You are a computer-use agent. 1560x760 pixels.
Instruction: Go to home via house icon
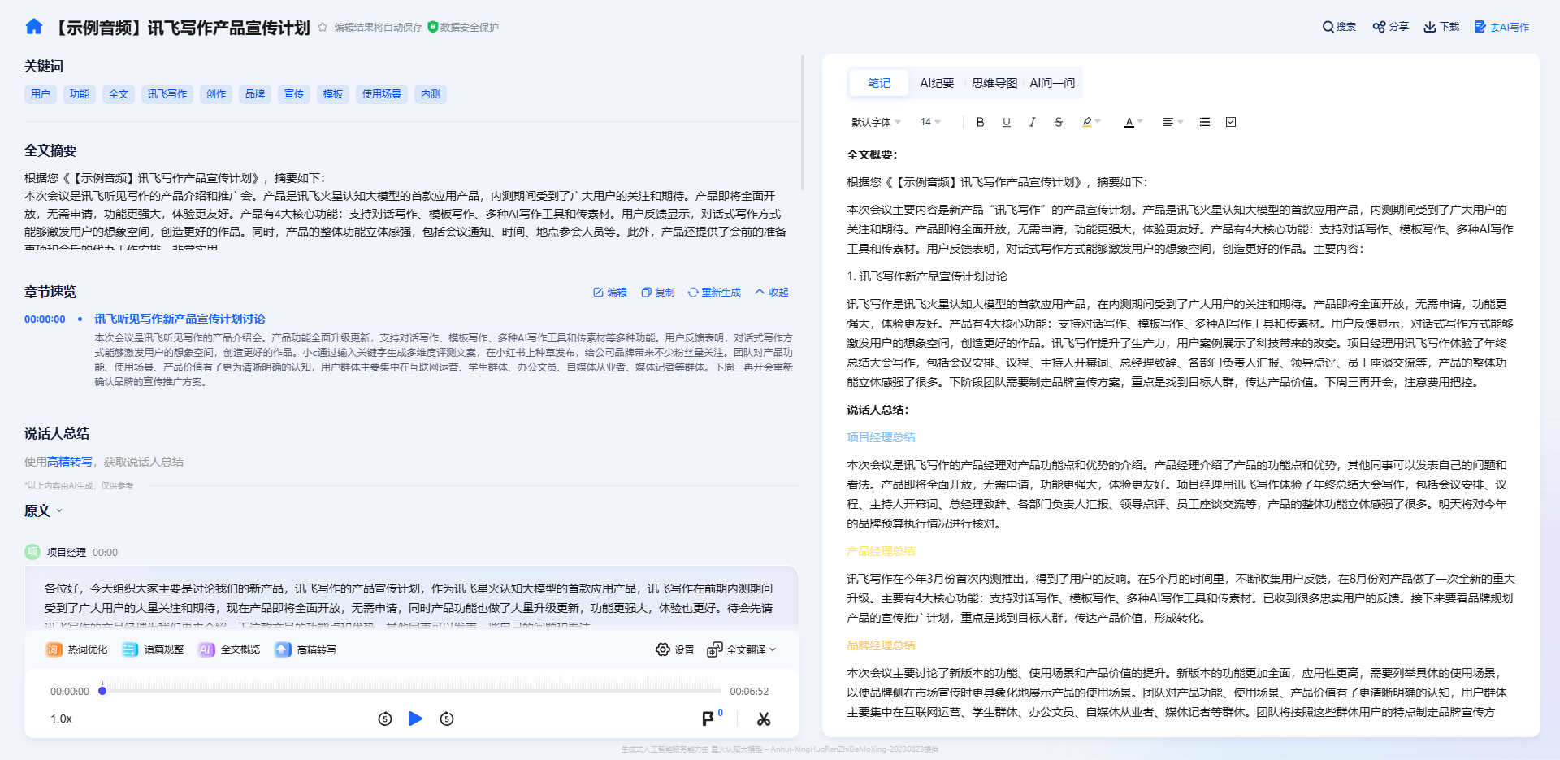(33, 27)
